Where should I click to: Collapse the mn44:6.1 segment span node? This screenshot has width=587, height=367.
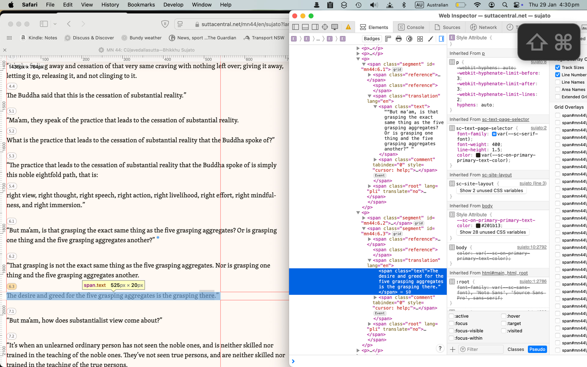tap(364, 64)
